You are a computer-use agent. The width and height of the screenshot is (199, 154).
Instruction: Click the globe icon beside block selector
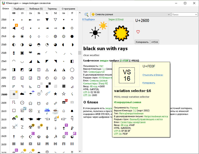pos(86,14)
